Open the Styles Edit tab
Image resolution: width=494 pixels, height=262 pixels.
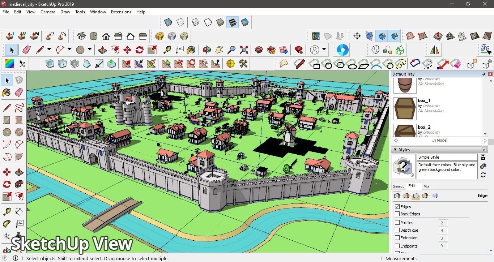412,186
